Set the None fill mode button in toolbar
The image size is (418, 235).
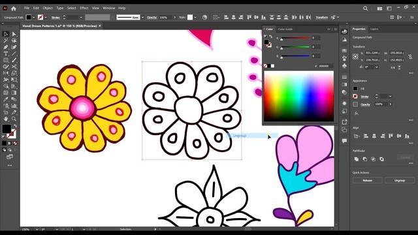[15, 144]
